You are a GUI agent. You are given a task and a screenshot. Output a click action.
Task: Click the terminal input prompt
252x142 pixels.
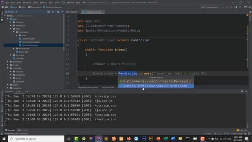[x=5, y=123]
